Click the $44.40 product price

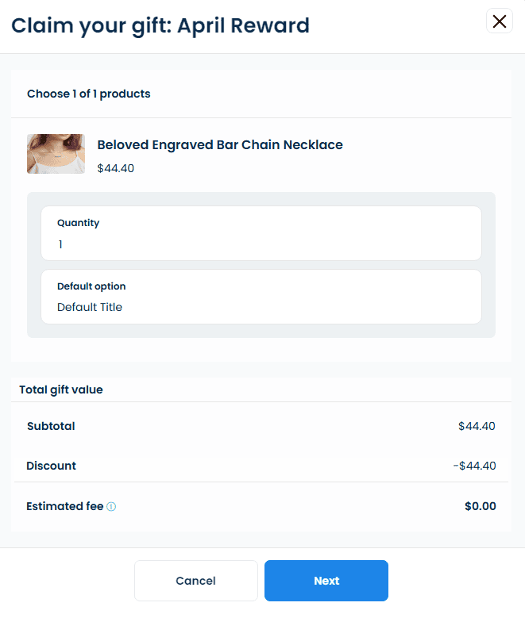pos(116,168)
